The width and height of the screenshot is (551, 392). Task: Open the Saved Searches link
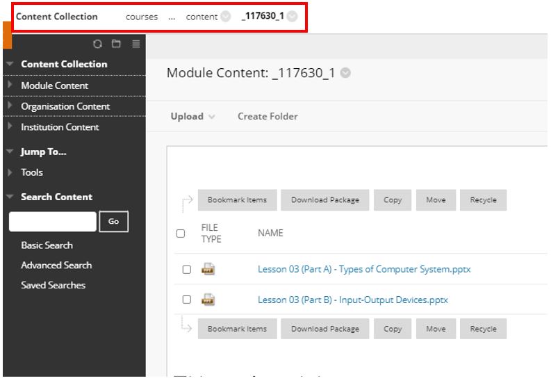pyautogui.click(x=53, y=285)
